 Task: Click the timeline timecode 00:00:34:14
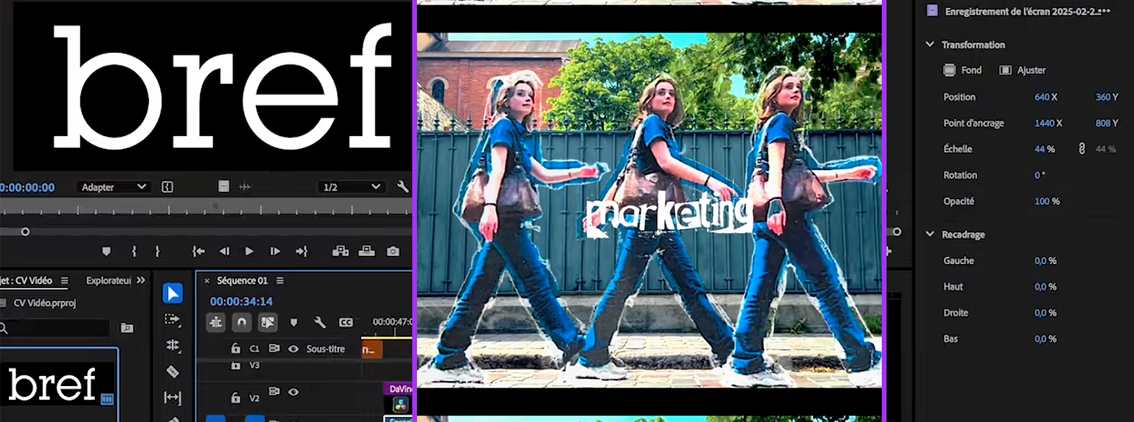[x=241, y=301]
